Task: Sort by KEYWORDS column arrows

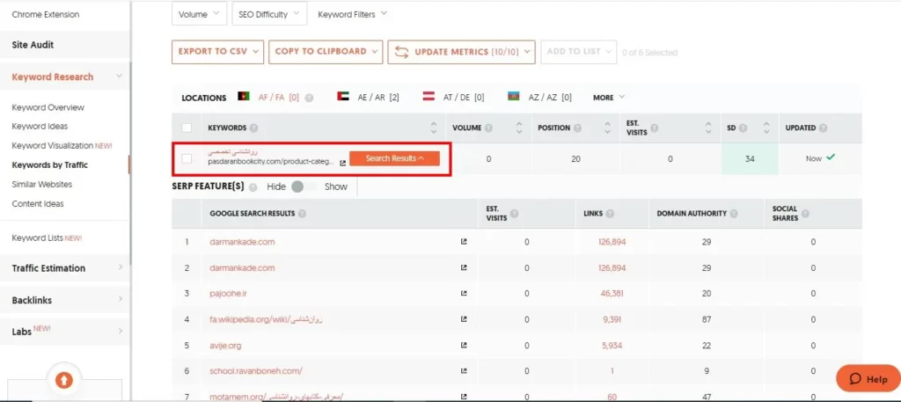Action: pyautogui.click(x=433, y=128)
